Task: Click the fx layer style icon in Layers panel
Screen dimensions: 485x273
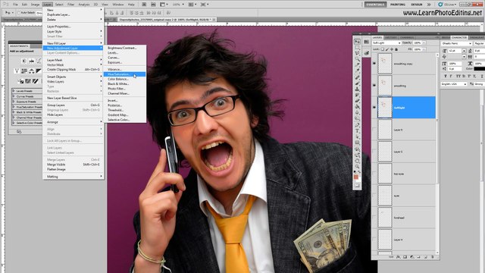Action: pos(399,257)
